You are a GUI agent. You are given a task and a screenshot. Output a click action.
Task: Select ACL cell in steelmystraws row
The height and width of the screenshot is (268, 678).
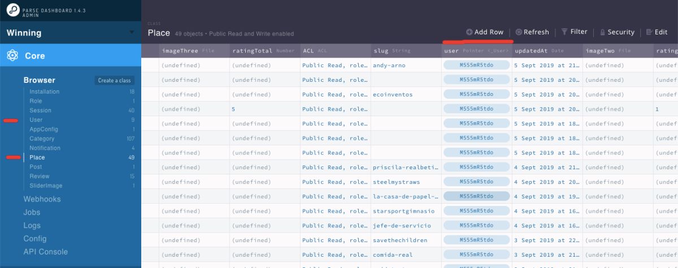click(336, 182)
